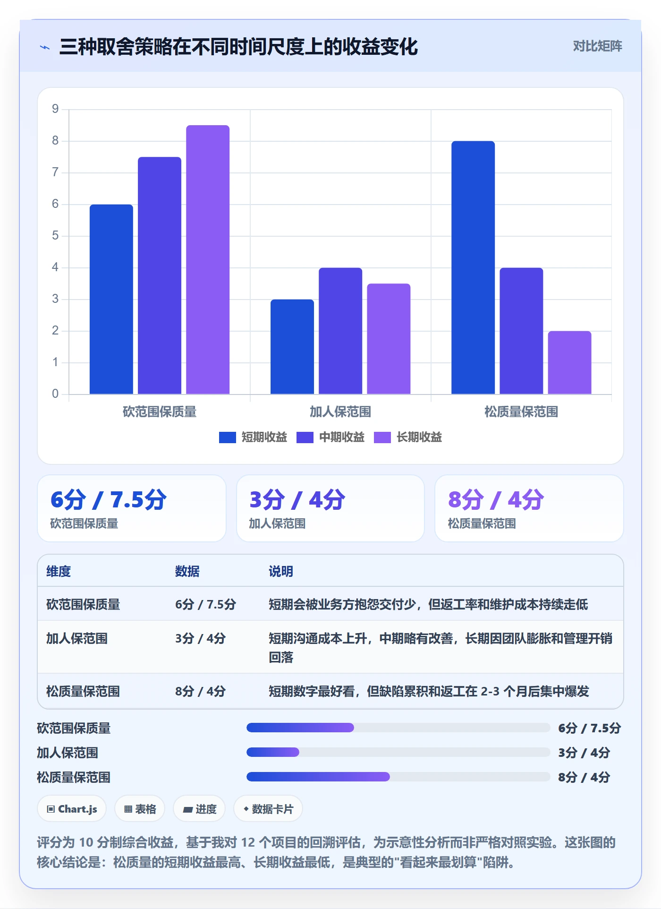Toggle the 中期收益 legend item

point(330,437)
